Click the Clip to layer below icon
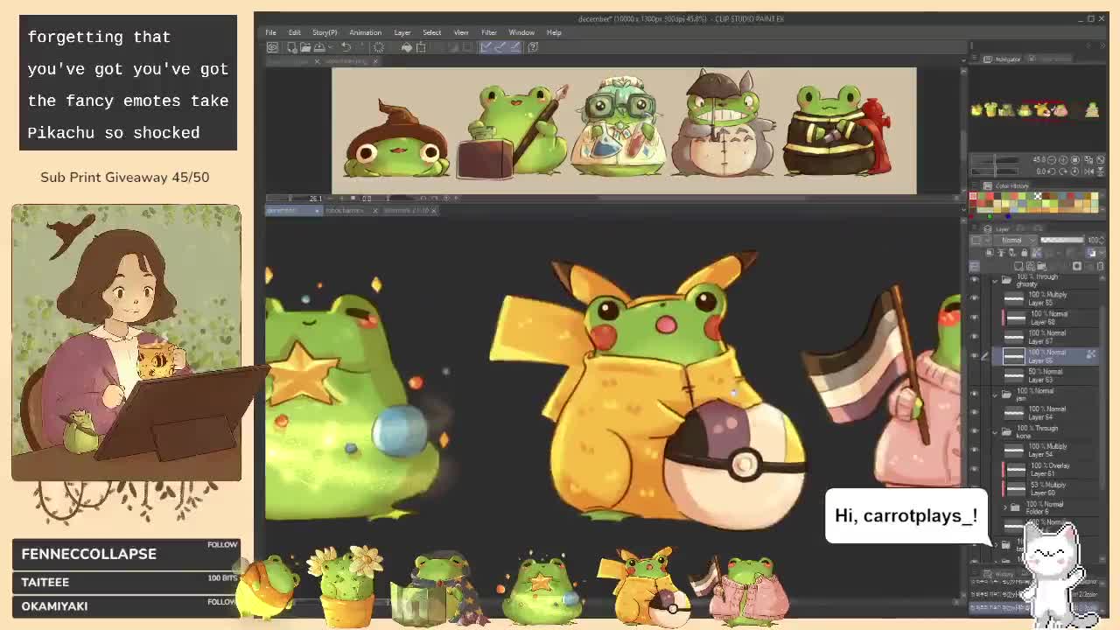This screenshot has height=630, width=1120. pos(990,253)
